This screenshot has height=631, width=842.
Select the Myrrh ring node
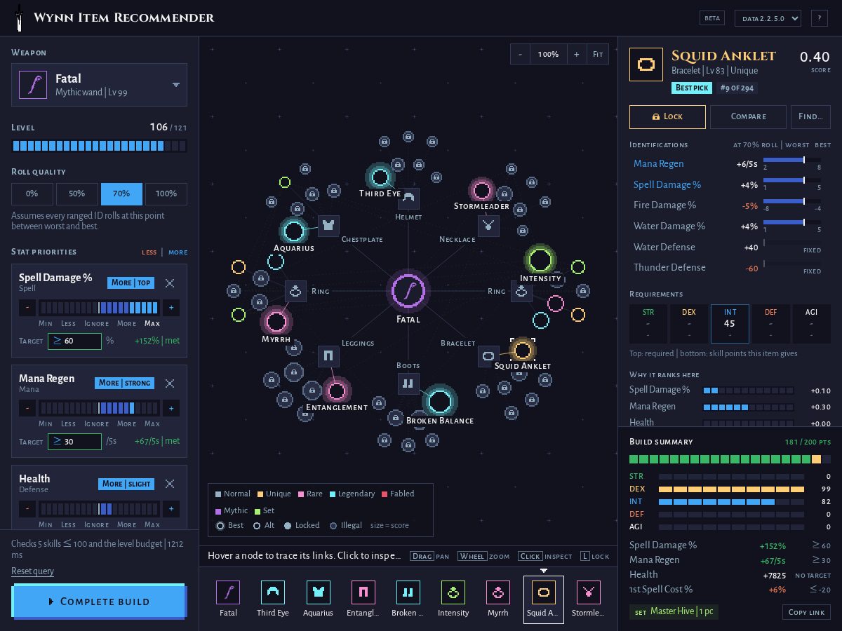(276, 322)
